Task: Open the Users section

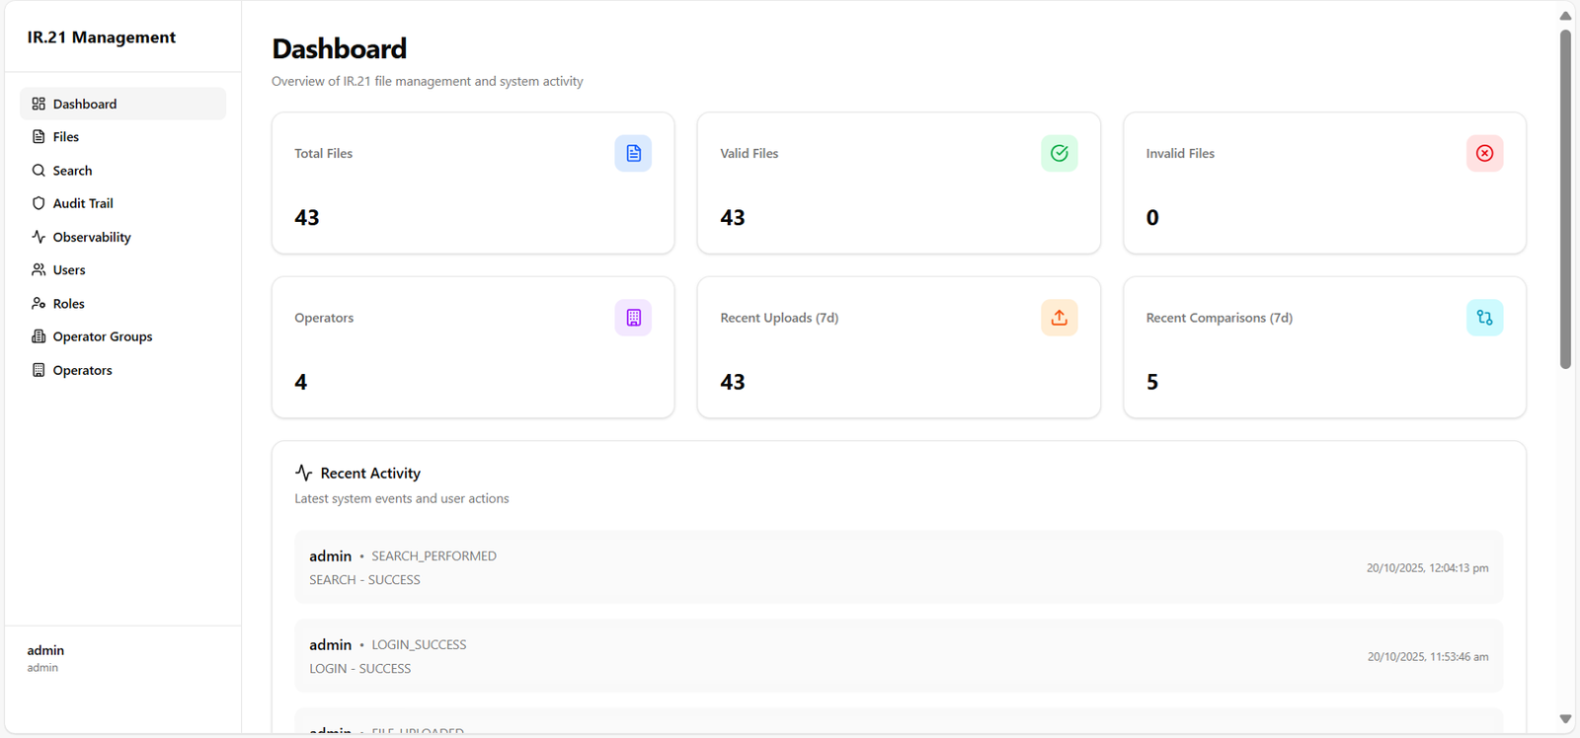Action: [x=68, y=270]
